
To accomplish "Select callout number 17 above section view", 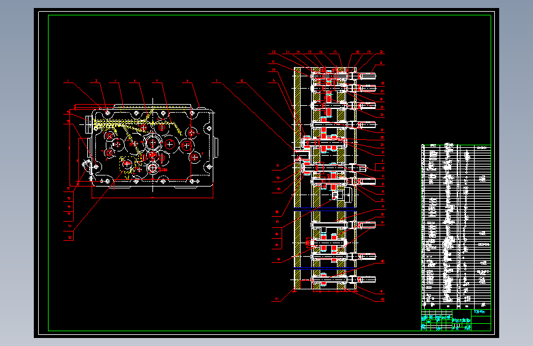I will (335, 52).
